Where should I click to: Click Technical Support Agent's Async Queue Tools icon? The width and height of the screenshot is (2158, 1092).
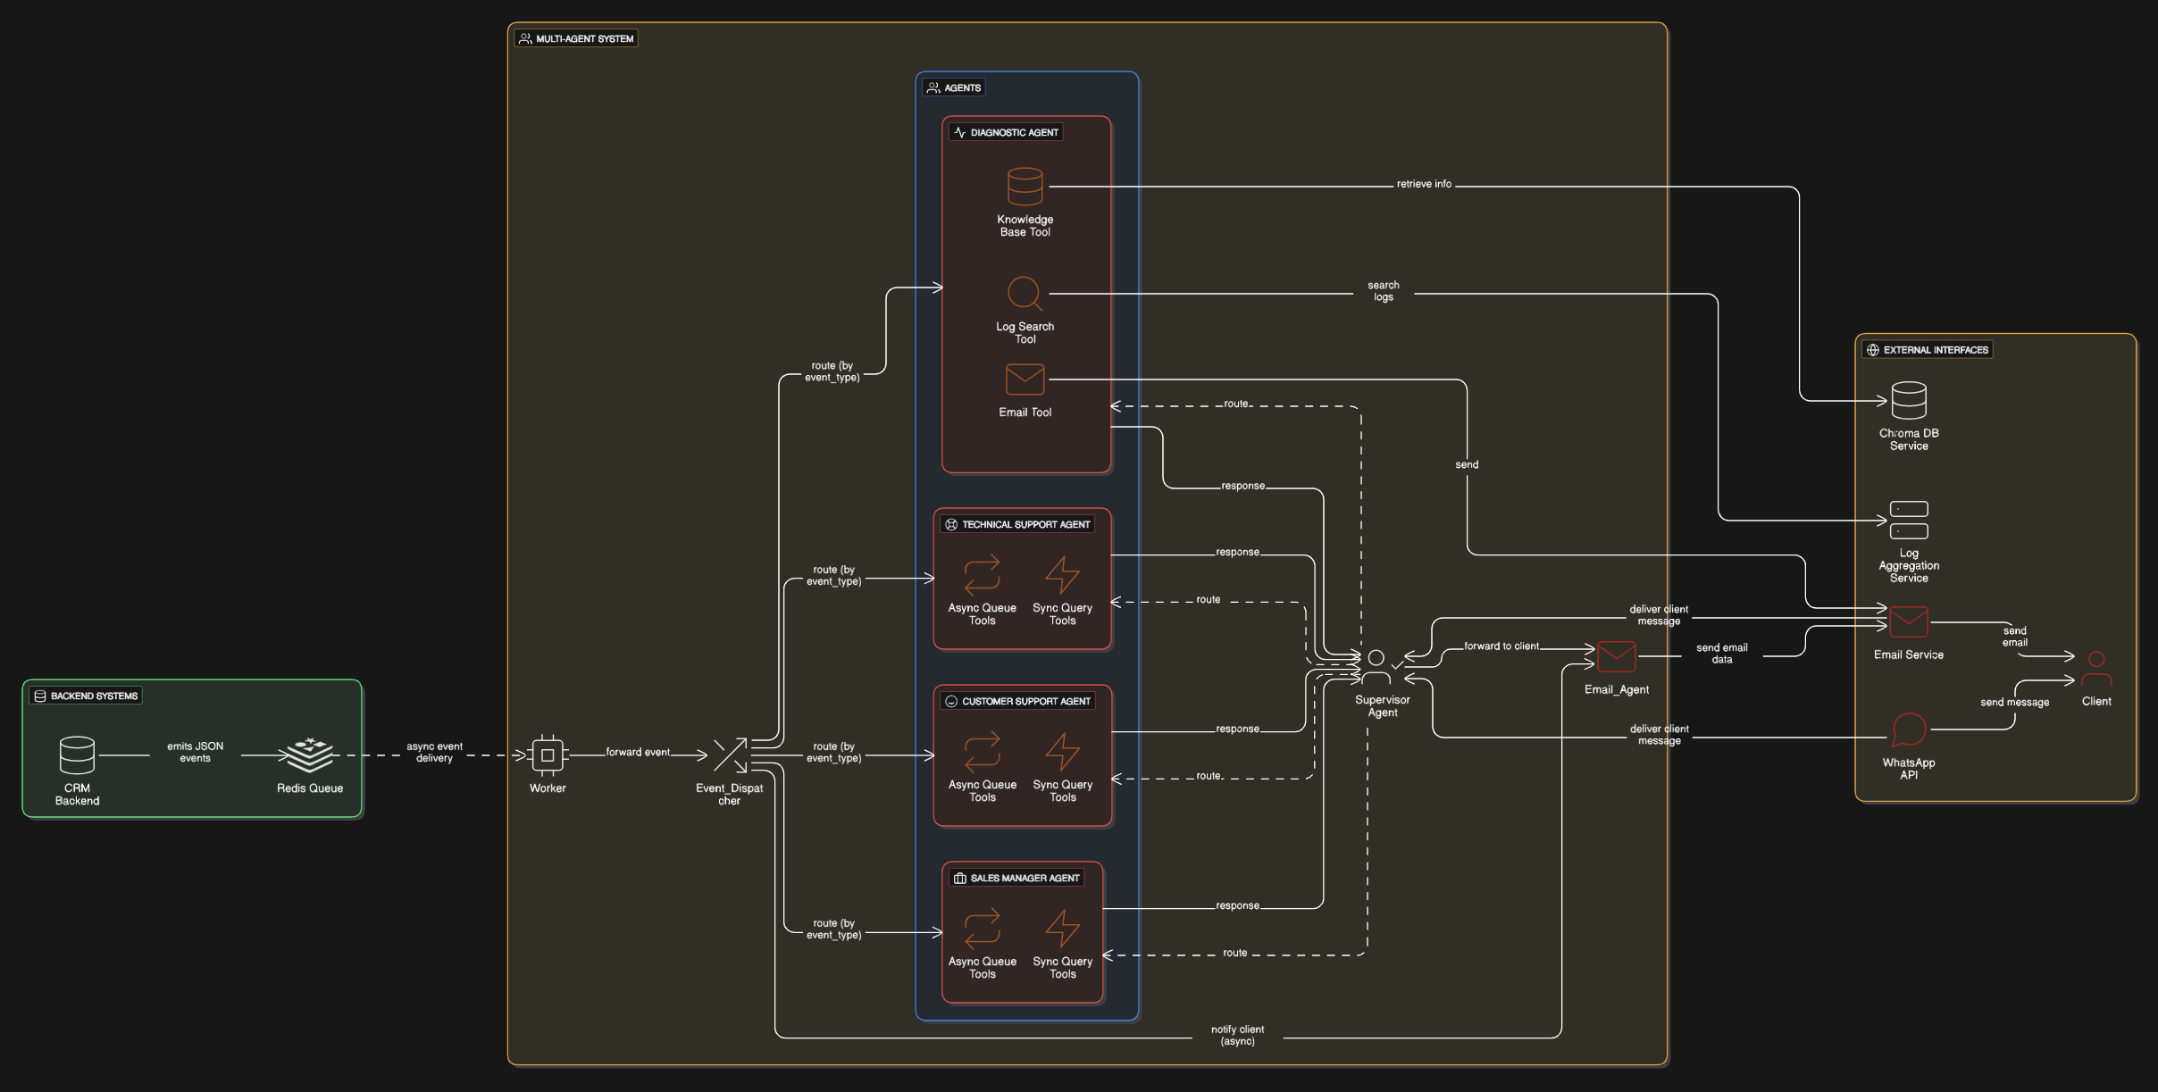pos(982,575)
